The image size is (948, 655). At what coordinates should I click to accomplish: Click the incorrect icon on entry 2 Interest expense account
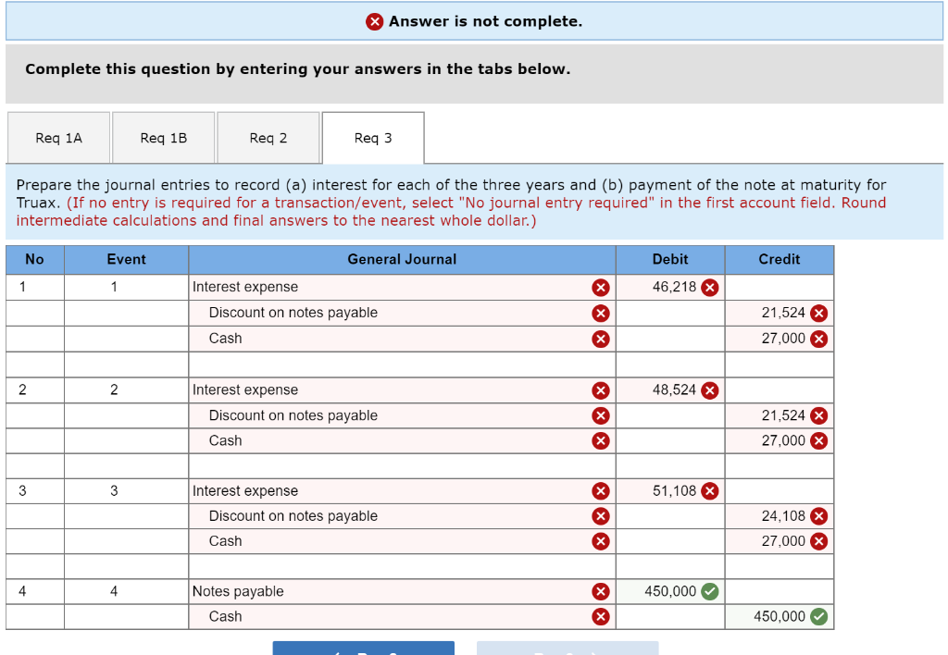tap(600, 391)
